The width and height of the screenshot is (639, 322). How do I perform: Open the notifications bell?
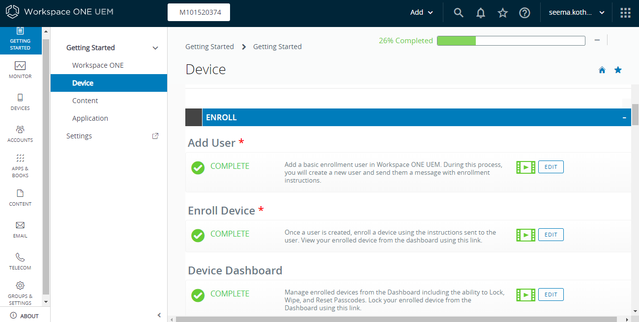[x=481, y=13]
